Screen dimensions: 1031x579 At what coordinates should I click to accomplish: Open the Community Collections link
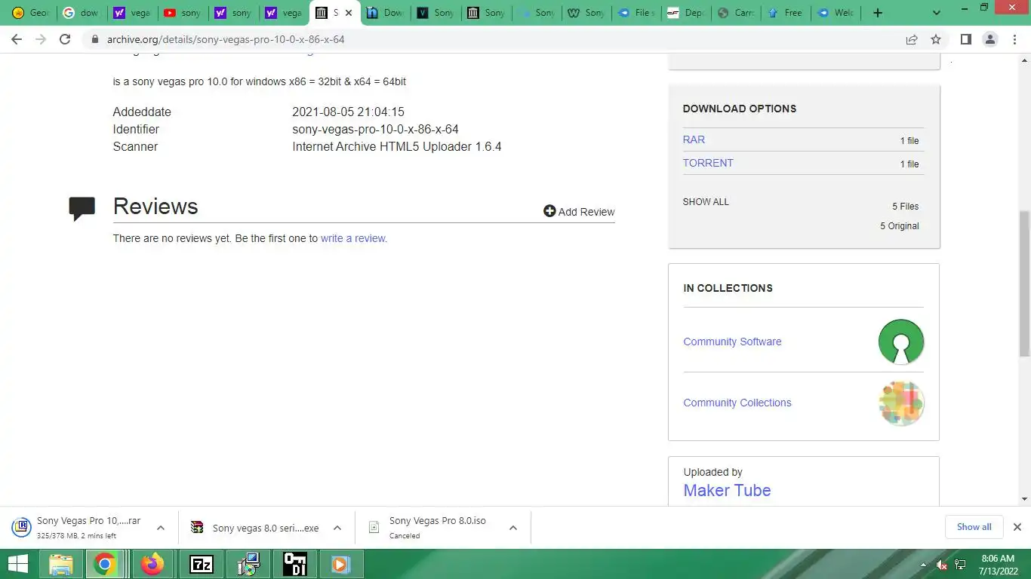point(737,403)
